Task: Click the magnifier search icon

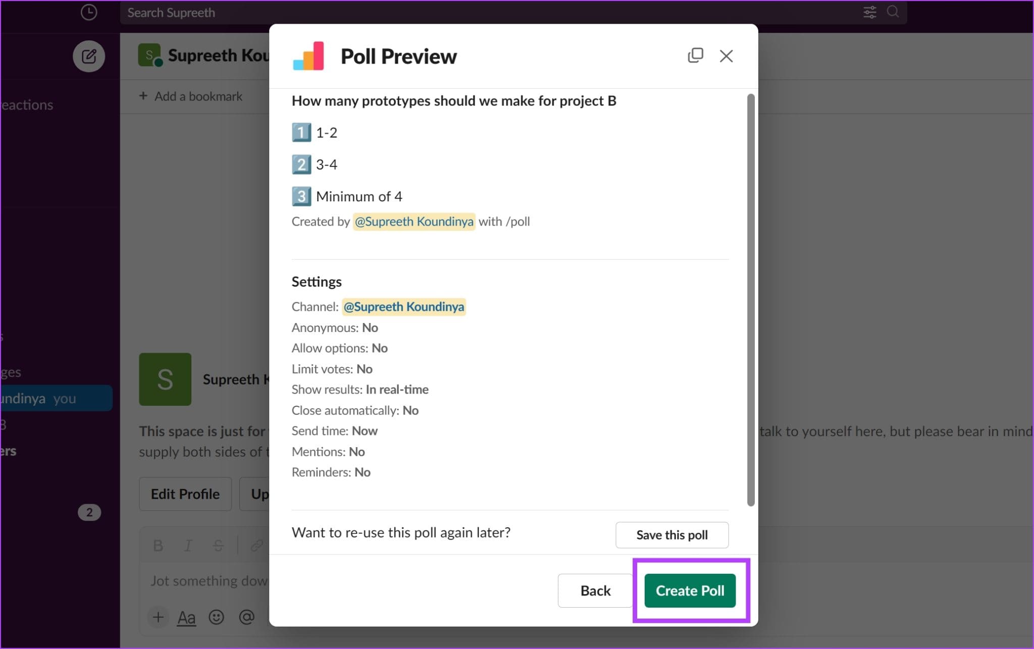Action: point(893,12)
